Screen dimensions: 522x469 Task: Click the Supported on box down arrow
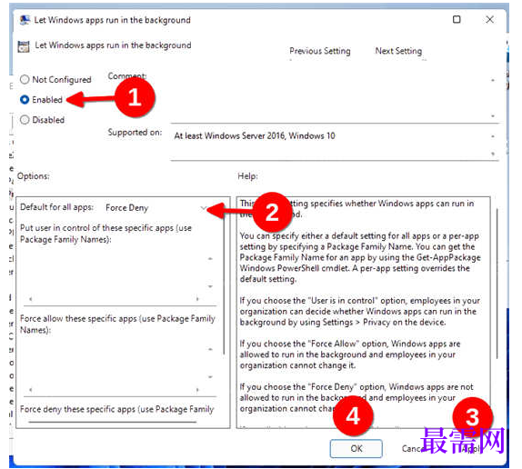493,154
